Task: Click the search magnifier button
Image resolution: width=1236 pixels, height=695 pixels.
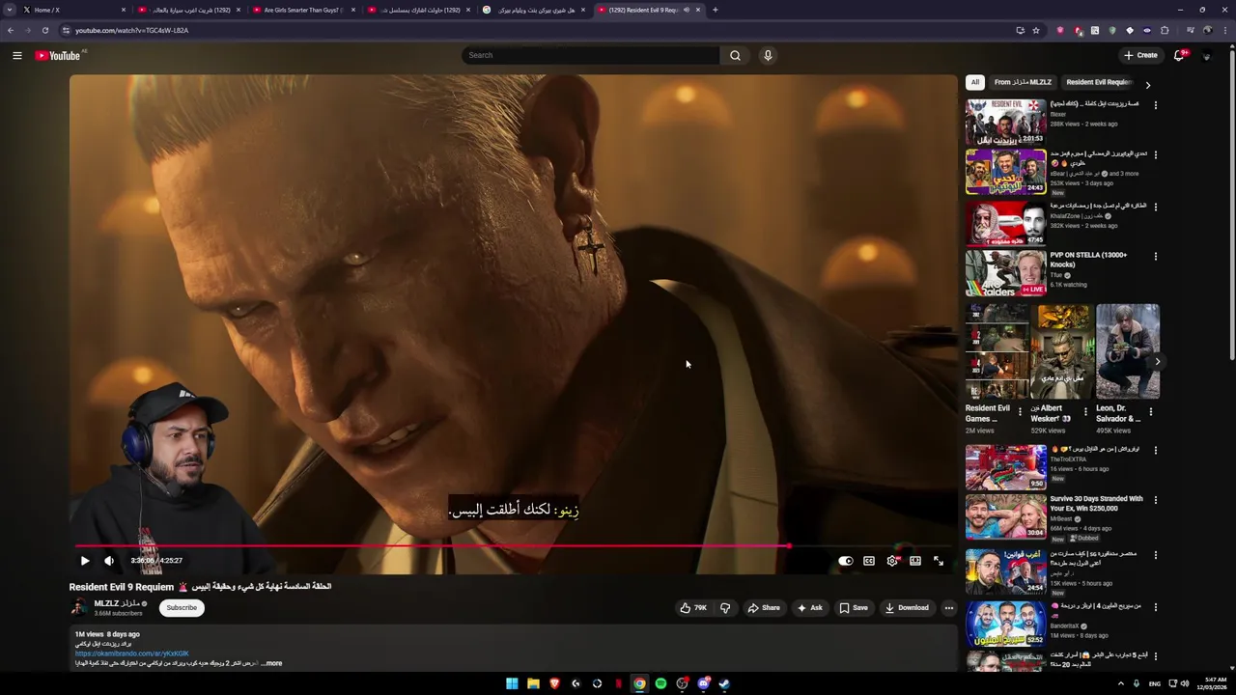Action: tap(735, 55)
